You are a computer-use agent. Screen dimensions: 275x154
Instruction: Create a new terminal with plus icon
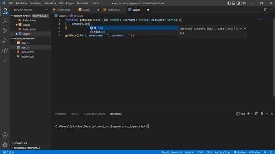tap(248, 114)
